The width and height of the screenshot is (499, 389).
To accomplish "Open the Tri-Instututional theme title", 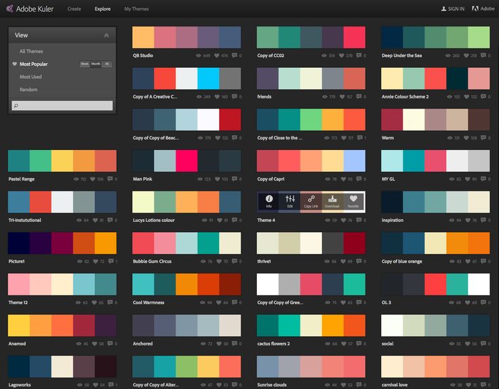I will [25, 220].
